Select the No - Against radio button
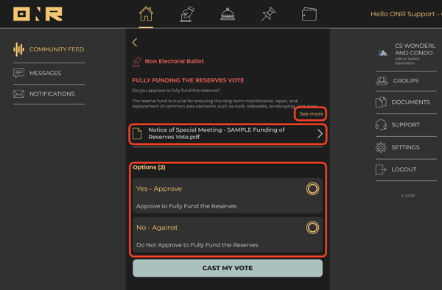 [x=312, y=227]
